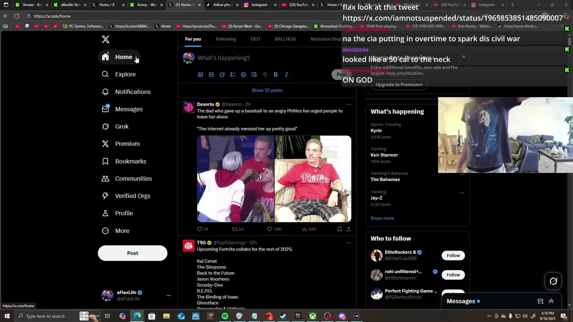The height and width of the screenshot is (322, 573).
Task: Go back using the browser back arrow
Action: (x=5, y=16)
